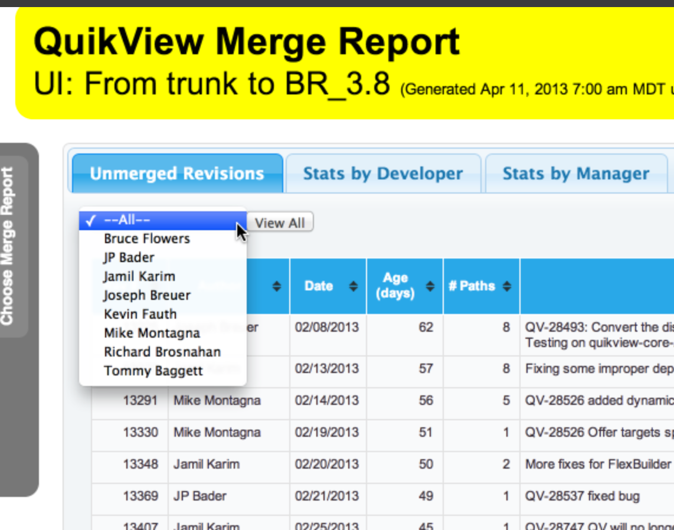The width and height of the screenshot is (674, 530).
Task: Sort by the Date column arrows
Action: [x=354, y=286]
